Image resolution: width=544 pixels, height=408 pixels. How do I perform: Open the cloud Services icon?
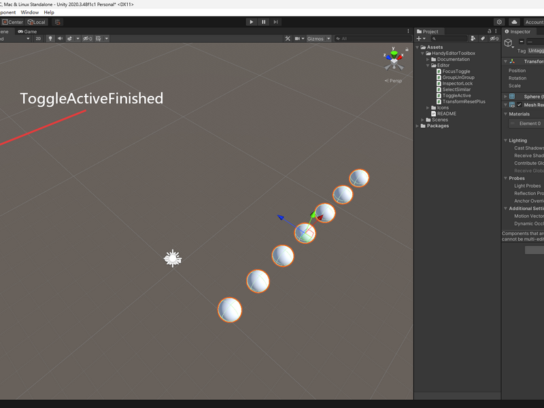tap(514, 22)
